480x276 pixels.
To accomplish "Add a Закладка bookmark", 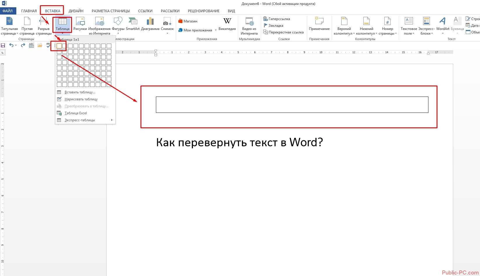I will [273, 26].
